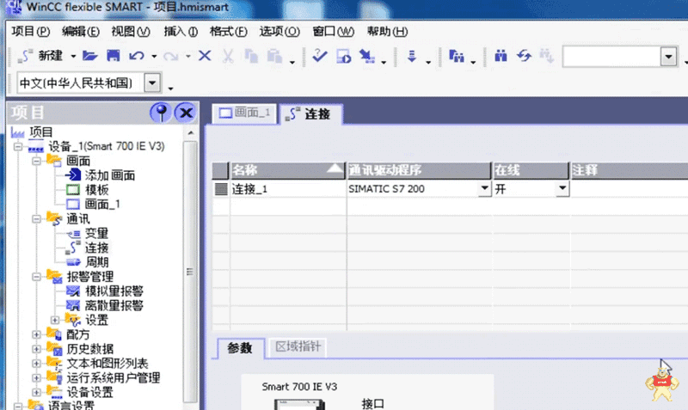The image size is (688, 410).
Task: Open the 帮助(H) menu
Action: (x=388, y=32)
